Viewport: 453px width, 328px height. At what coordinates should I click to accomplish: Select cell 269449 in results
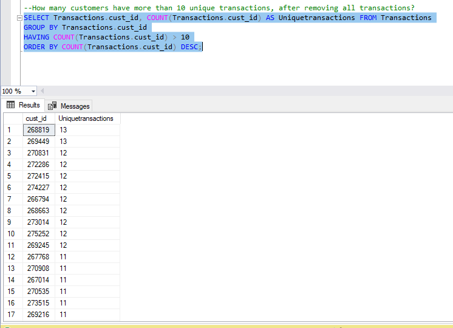(x=39, y=142)
